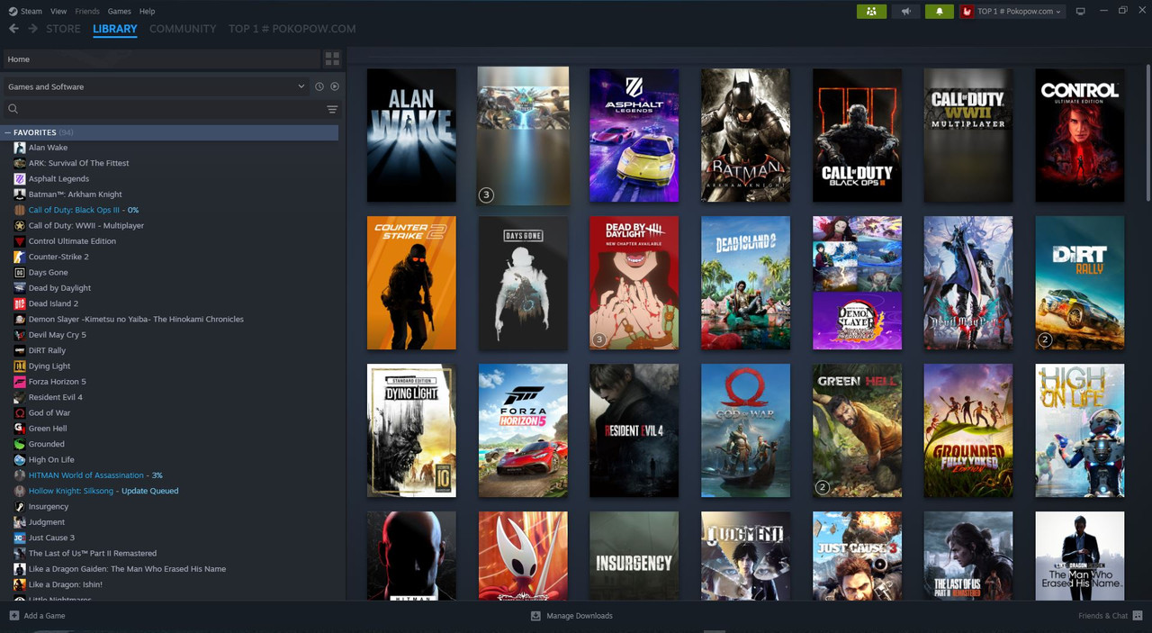Image resolution: width=1152 pixels, height=633 pixels.
Task: Open the DiRT Rally cover
Action: tap(1079, 283)
